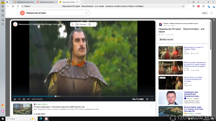Viewport: 216px width, 121px height.
Task: Clear the search field with the X
Action: pyautogui.click(x=86, y=13)
